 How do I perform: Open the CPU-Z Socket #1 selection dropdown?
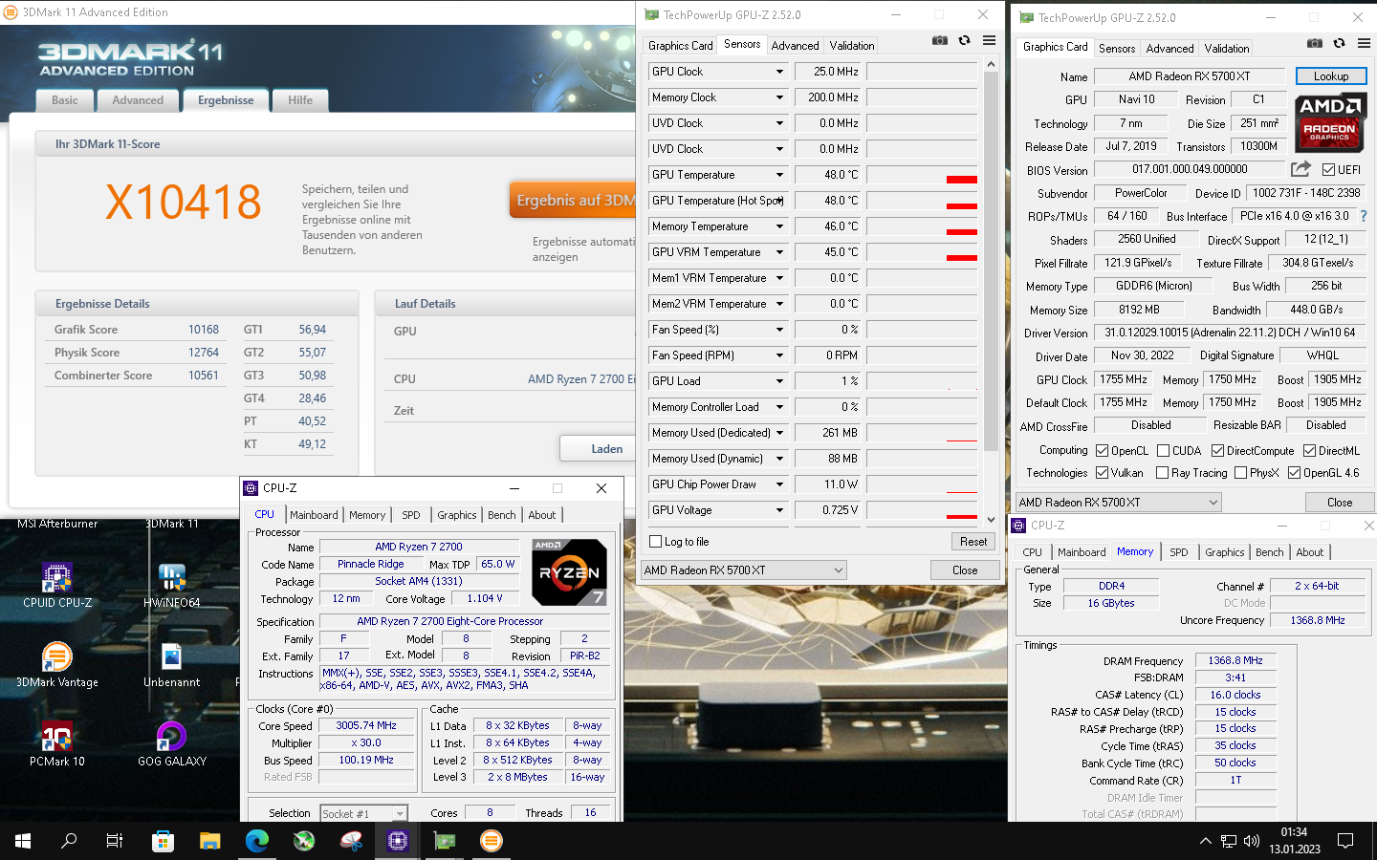pyautogui.click(x=364, y=814)
